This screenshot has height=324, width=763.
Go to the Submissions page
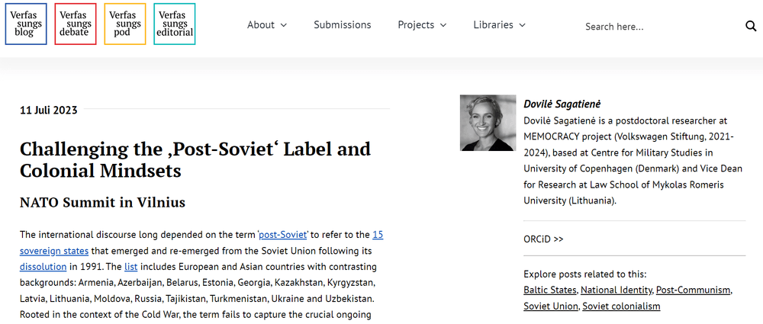pyautogui.click(x=343, y=25)
